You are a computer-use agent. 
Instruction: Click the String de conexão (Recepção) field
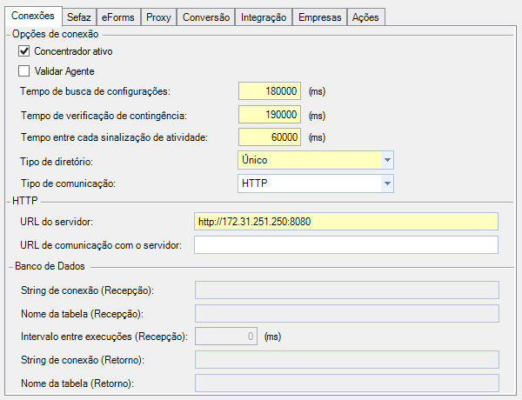(x=346, y=290)
